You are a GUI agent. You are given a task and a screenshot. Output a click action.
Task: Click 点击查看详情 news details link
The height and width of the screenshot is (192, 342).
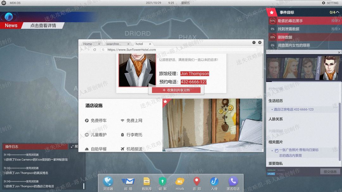[43, 26]
